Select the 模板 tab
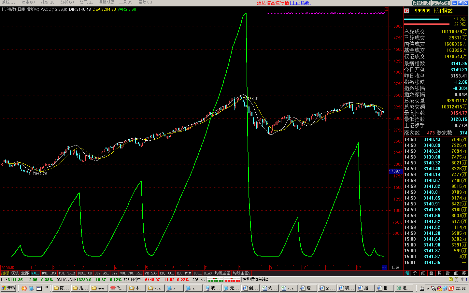The width and height of the screenshot is (469, 293). 15,273
